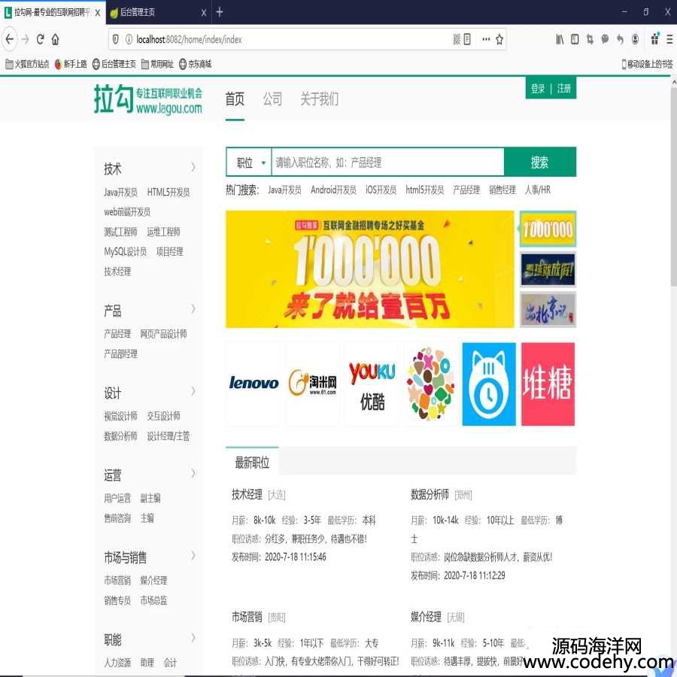
Task: Expand the 产品 category arrow
Action: tap(193, 308)
